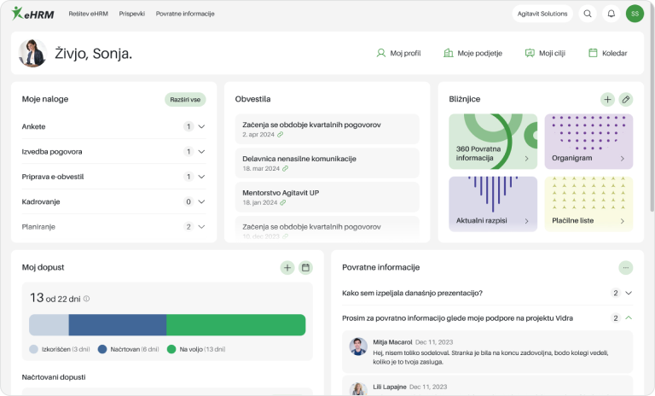Open the Povratne informacije more options menu

pyautogui.click(x=626, y=267)
